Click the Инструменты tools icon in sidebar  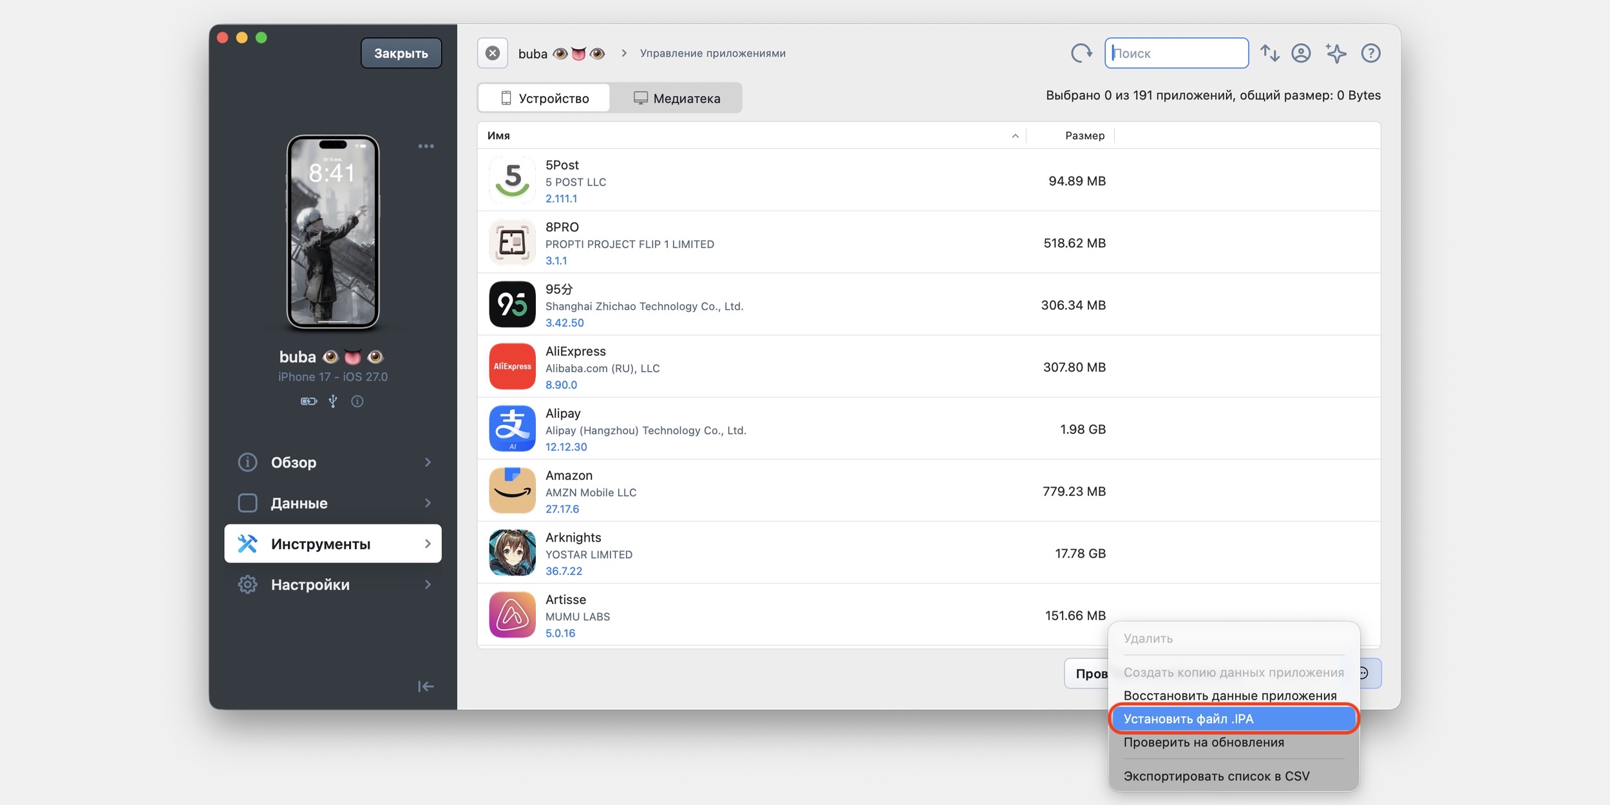pos(247,544)
